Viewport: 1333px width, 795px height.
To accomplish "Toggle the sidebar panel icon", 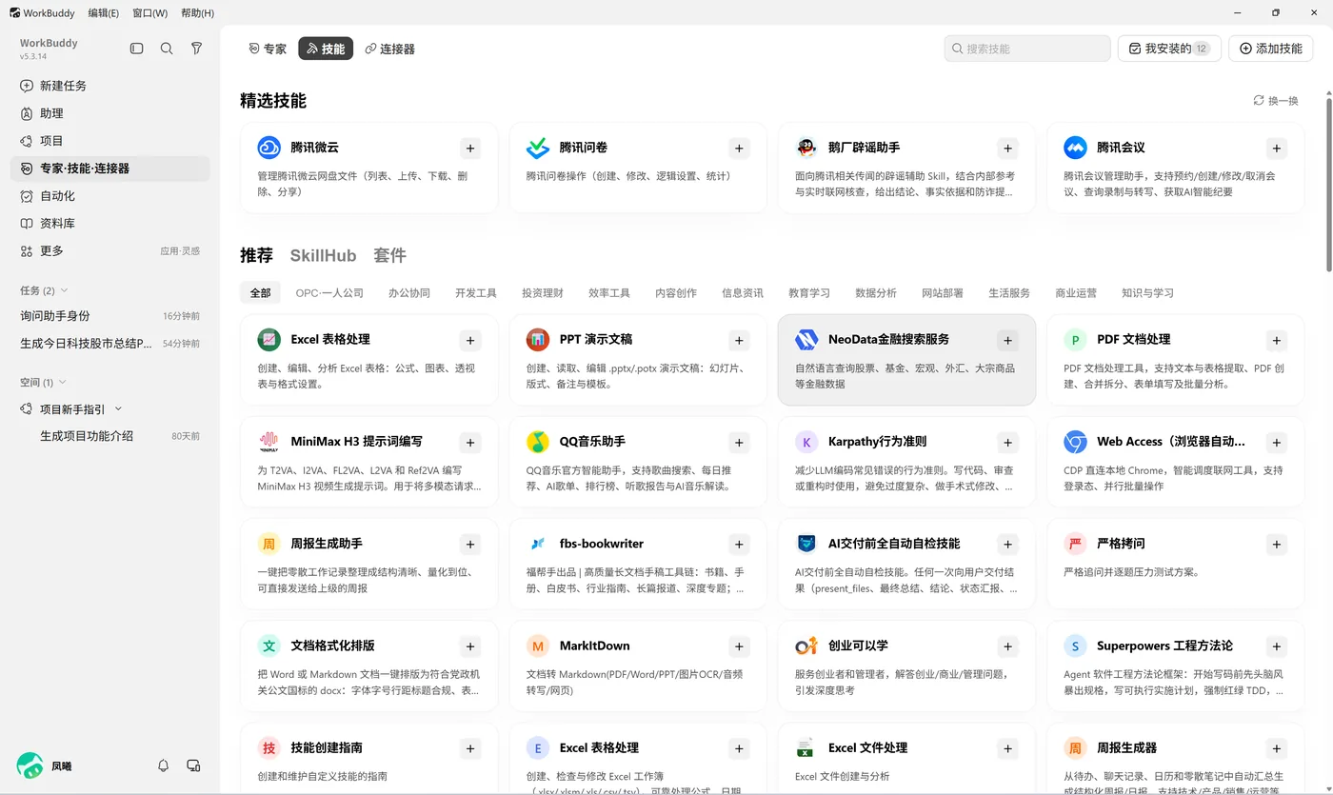I will [137, 49].
